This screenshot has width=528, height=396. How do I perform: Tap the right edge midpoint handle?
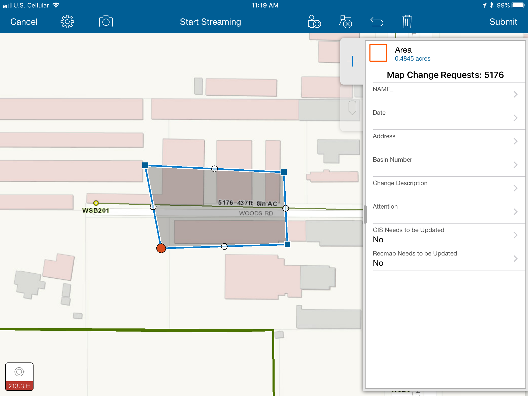coord(286,208)
